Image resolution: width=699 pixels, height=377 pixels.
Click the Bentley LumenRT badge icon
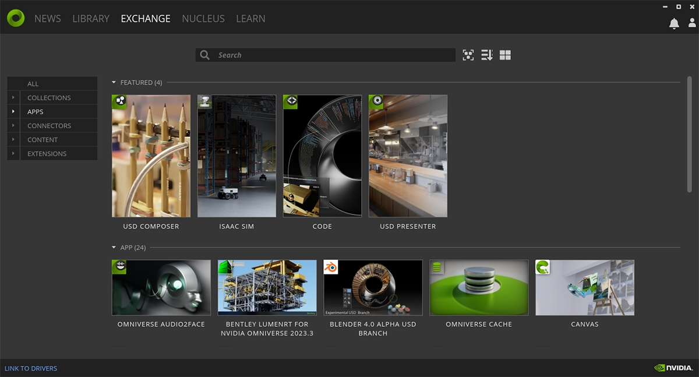pyautogui.click(x=225, y=267)
